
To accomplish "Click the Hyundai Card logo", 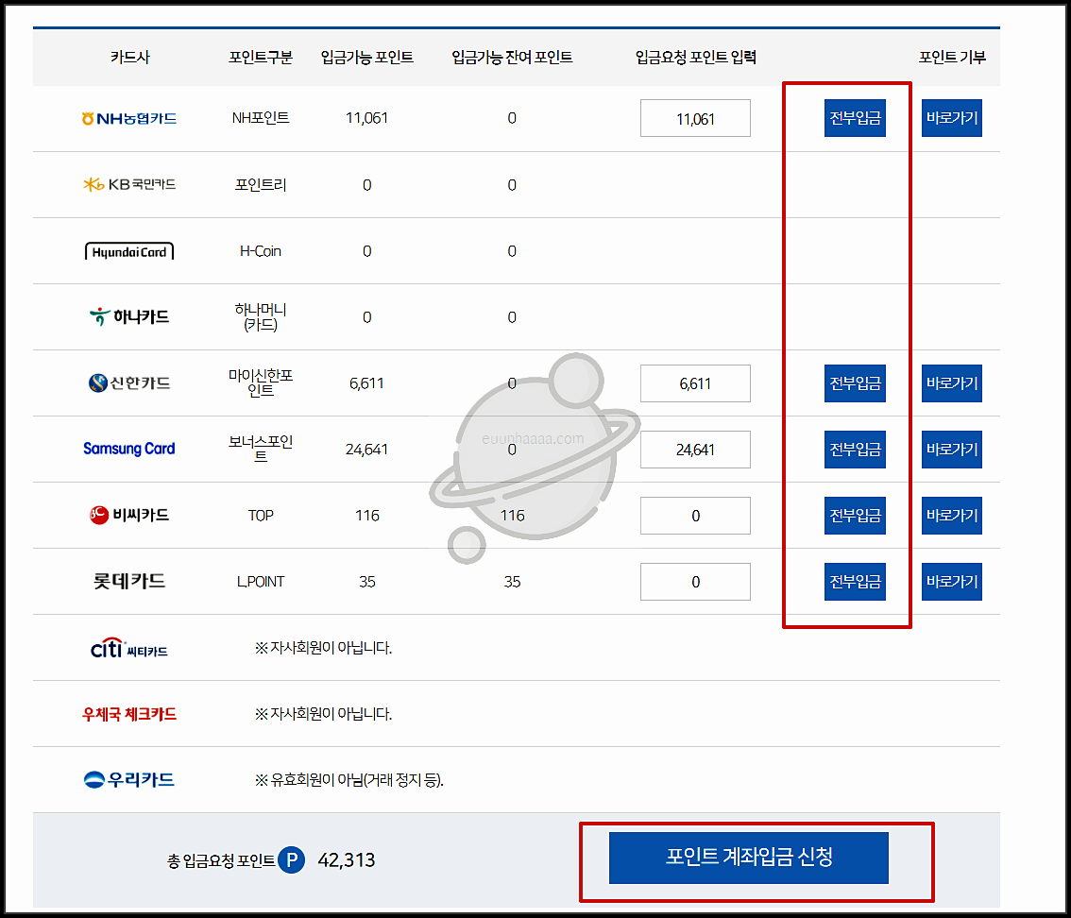I will [x=128, y=250].
